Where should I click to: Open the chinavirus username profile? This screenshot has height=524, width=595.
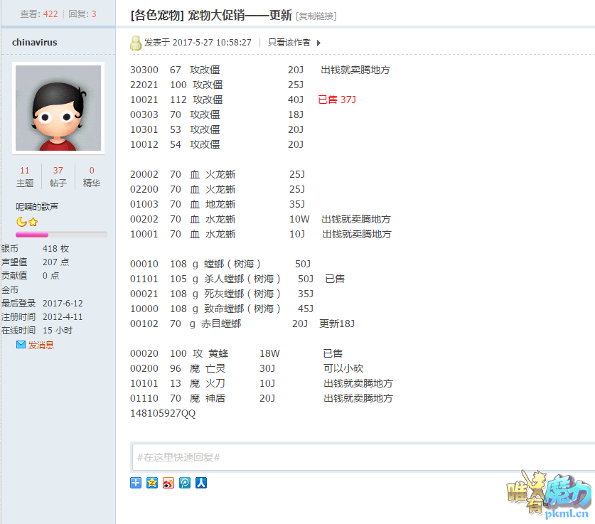tap(34, 43)
